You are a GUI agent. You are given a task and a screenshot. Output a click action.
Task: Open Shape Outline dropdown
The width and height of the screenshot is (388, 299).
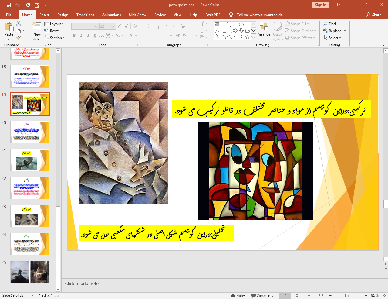click(x=301, y=31)
